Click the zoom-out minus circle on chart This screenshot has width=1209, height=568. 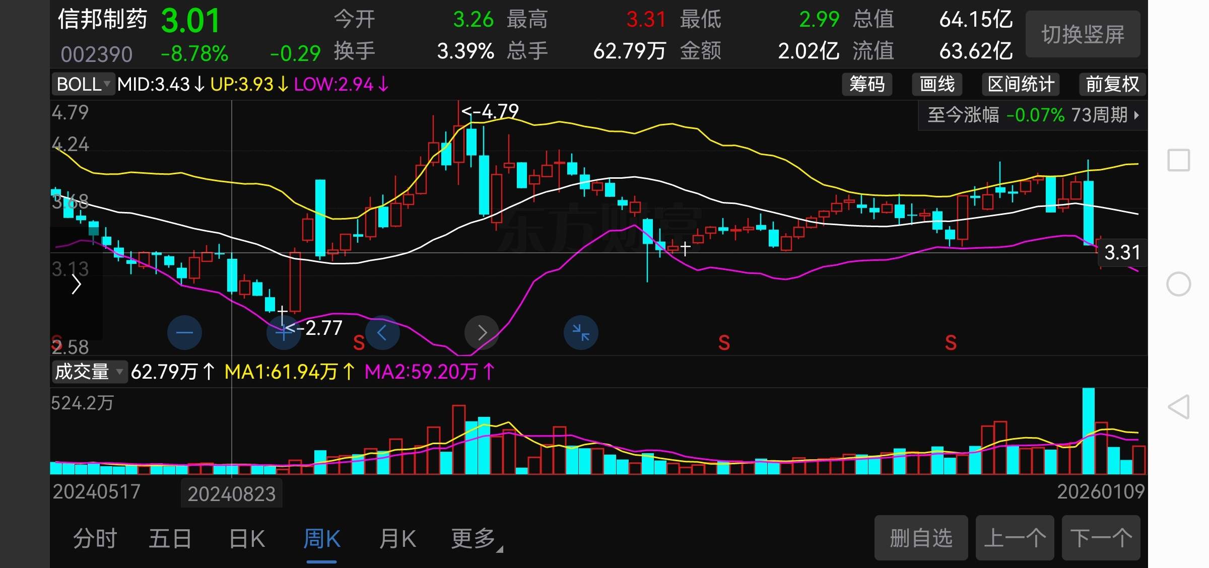tap(184, 333)
